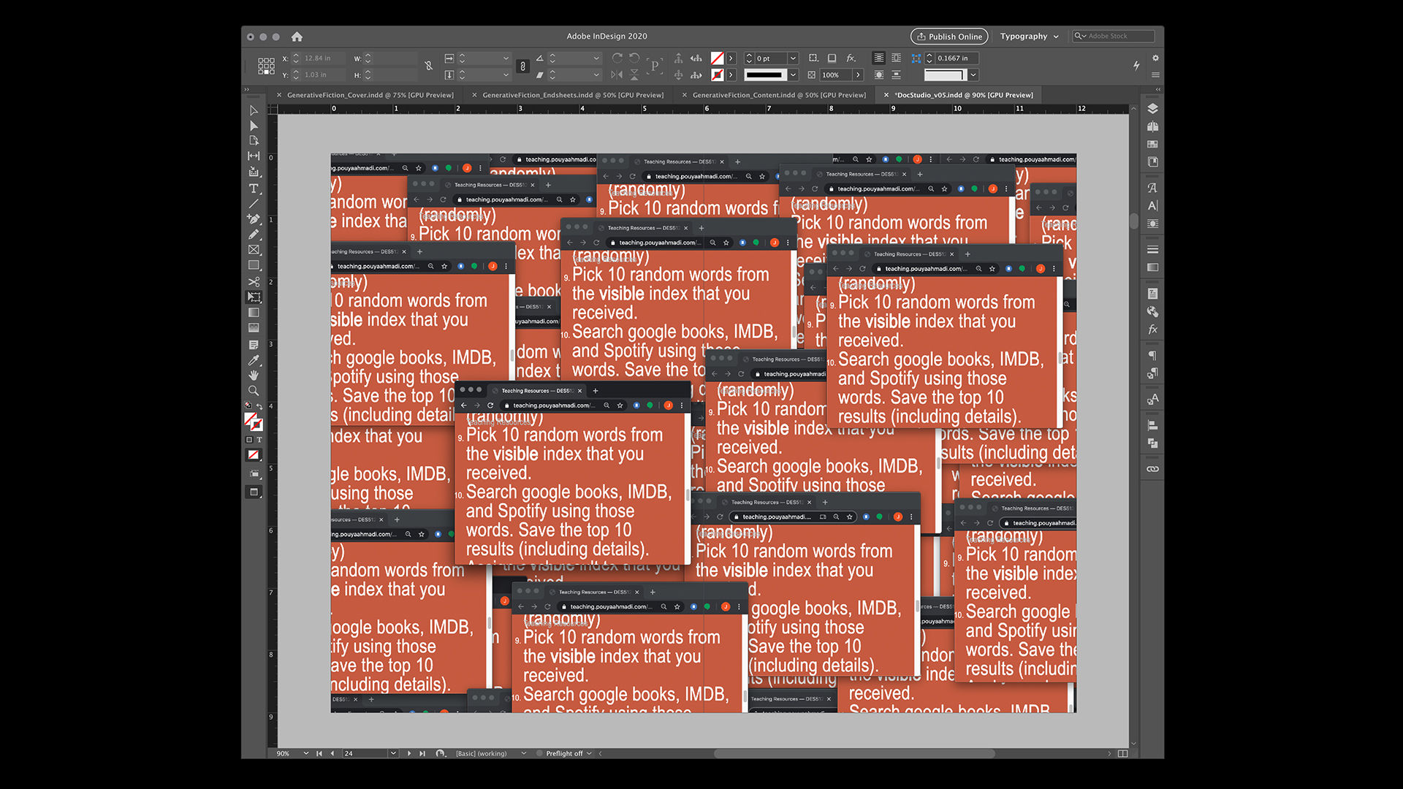Click the fill color swatch in control bar
This screenshot has height=789, width=1403.
click(718, 58)
